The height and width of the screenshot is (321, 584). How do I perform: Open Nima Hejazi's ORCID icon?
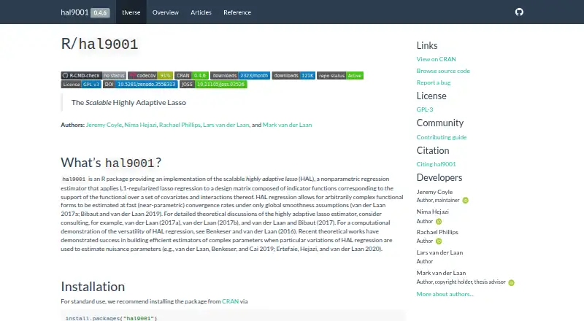coord(439,222)
